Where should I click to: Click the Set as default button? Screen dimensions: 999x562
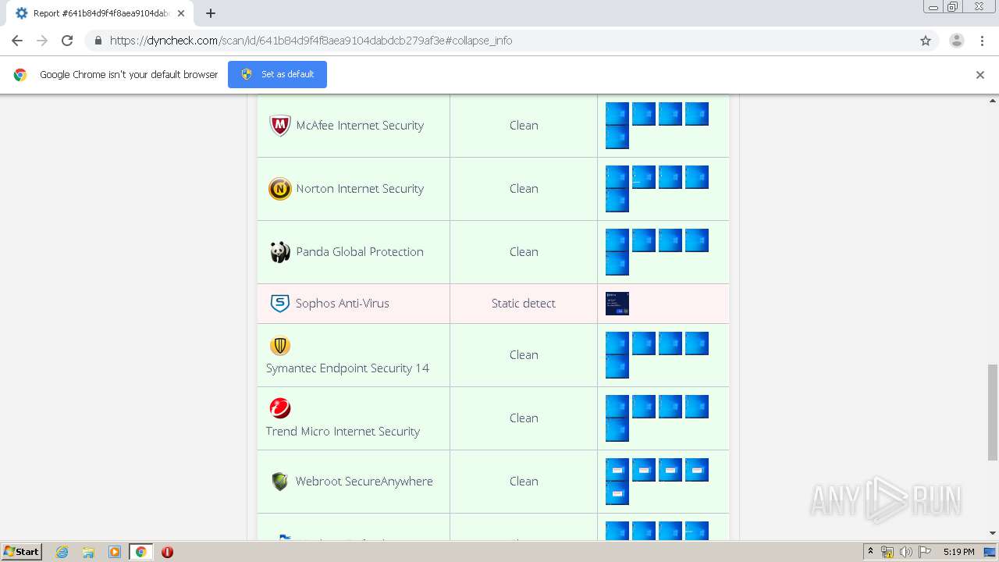[277, 74]
